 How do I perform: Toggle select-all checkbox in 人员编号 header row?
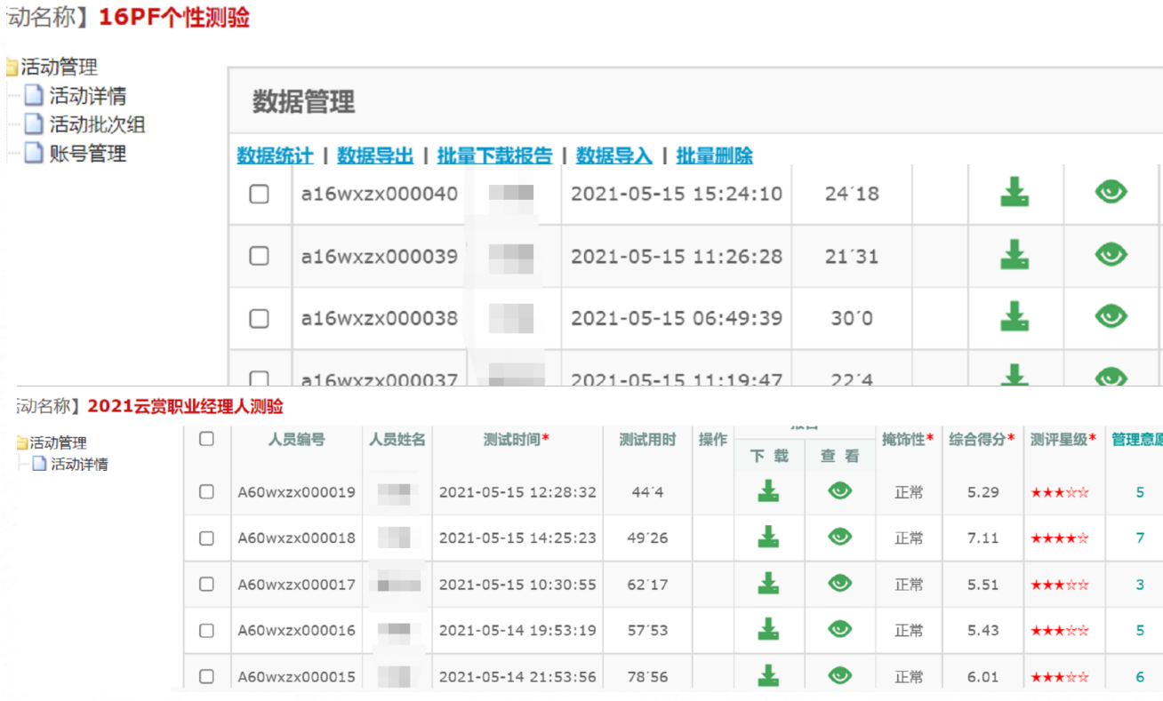point(206,438)
